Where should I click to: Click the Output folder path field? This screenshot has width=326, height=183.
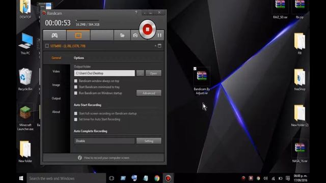(x=104, y=73)
